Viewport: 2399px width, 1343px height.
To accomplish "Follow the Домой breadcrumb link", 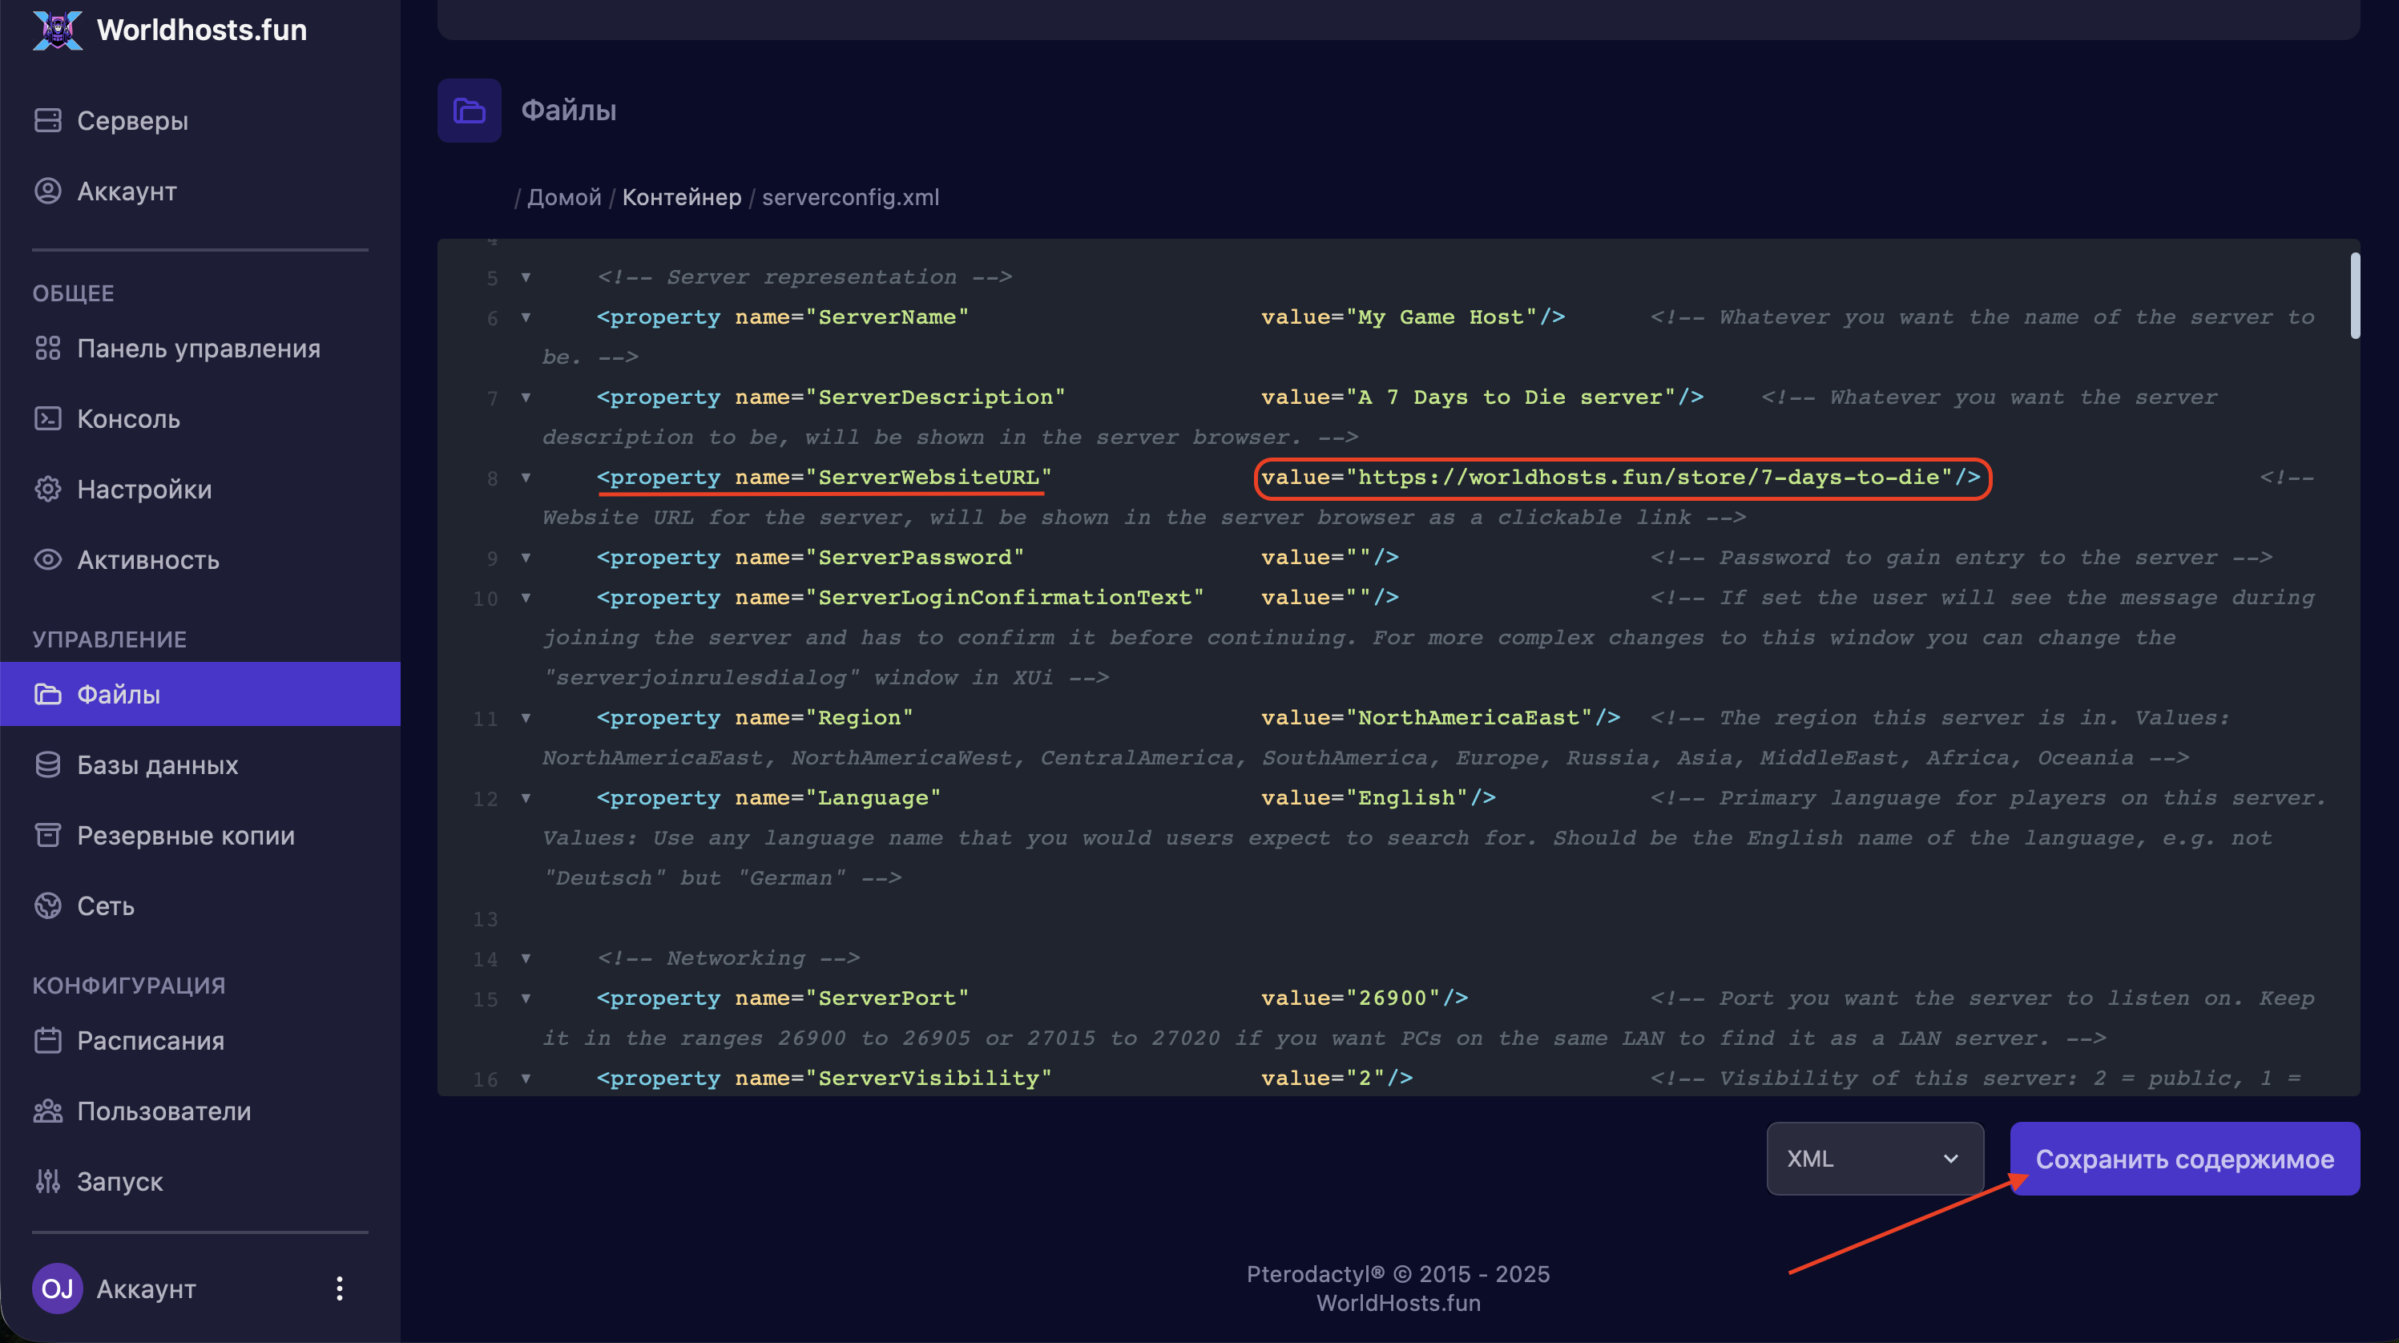I will (564, 197).
